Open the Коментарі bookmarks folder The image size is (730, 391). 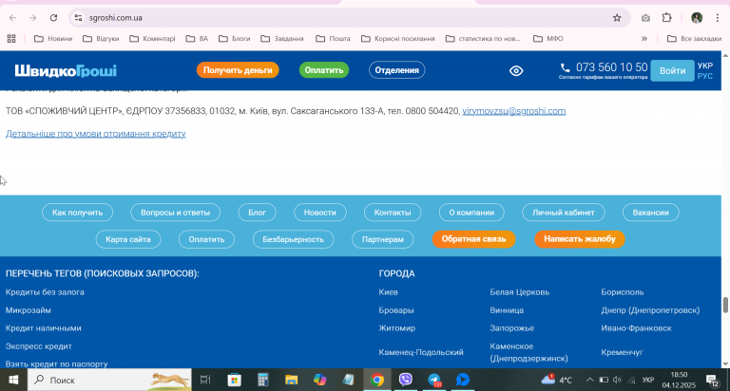click(x=153, y=39)
